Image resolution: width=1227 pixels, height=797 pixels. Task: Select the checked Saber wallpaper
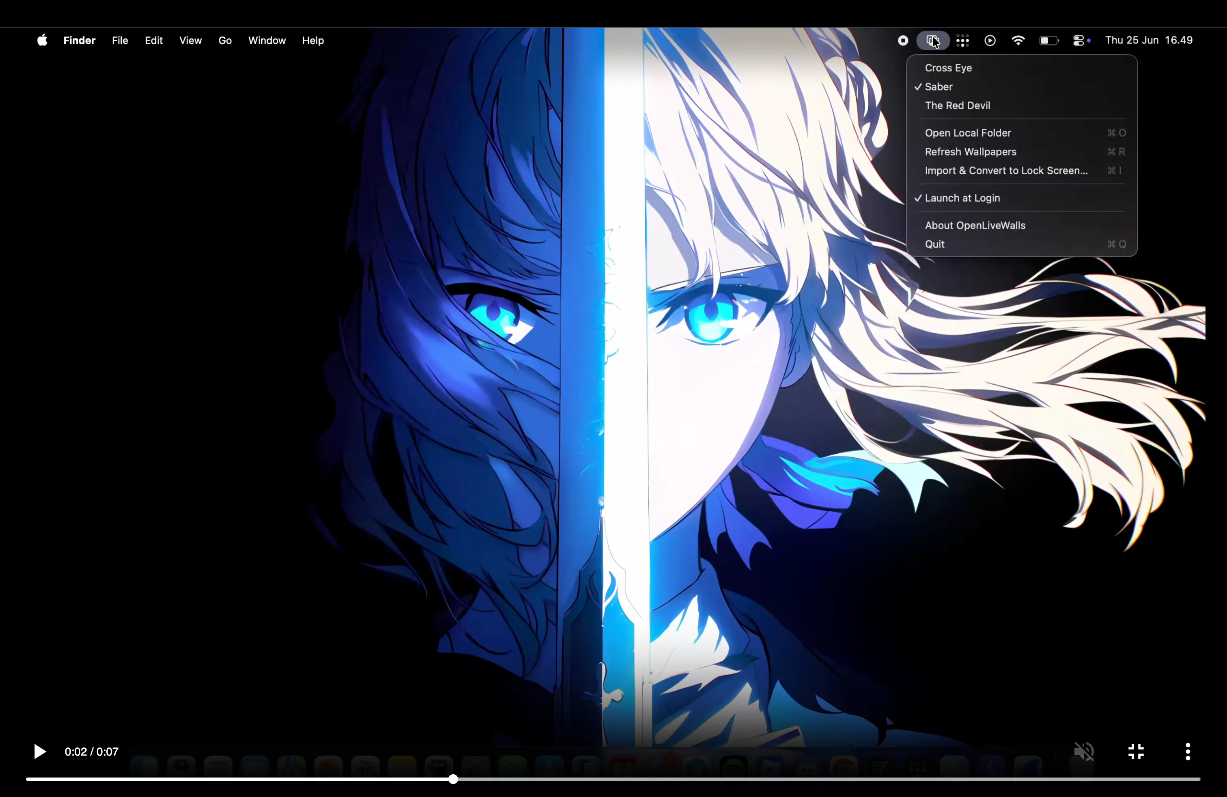tap(1022, 86)
